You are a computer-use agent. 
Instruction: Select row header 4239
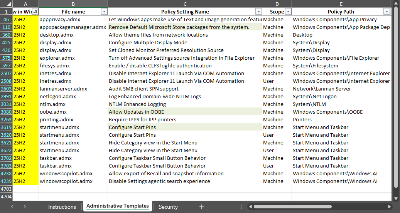point(6,181)
